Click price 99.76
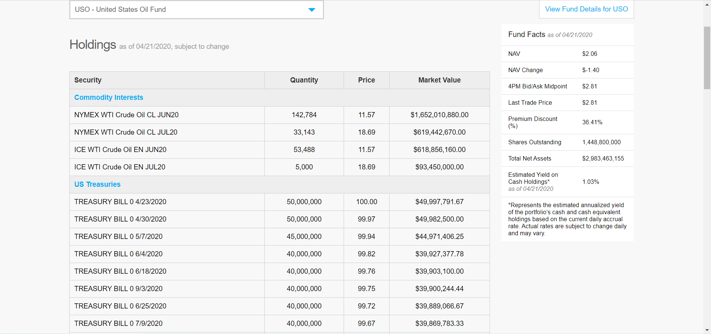 367,271
